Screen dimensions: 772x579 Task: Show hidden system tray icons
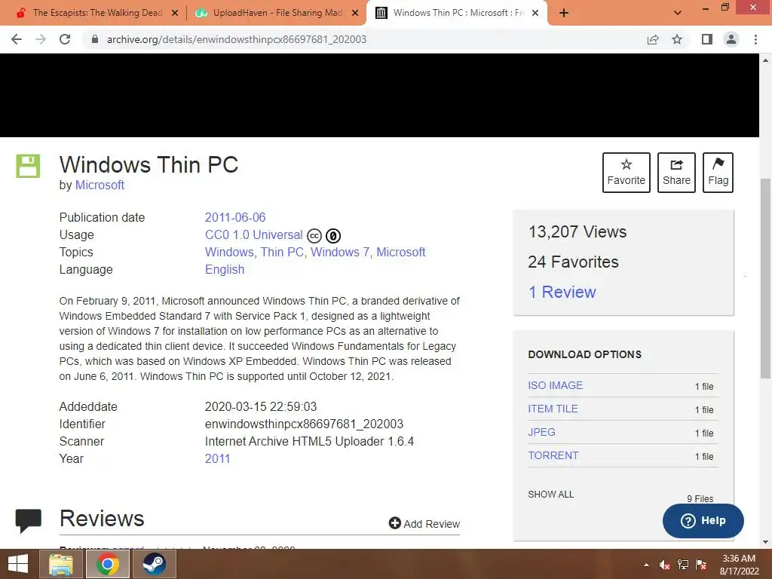pos(646,565)
